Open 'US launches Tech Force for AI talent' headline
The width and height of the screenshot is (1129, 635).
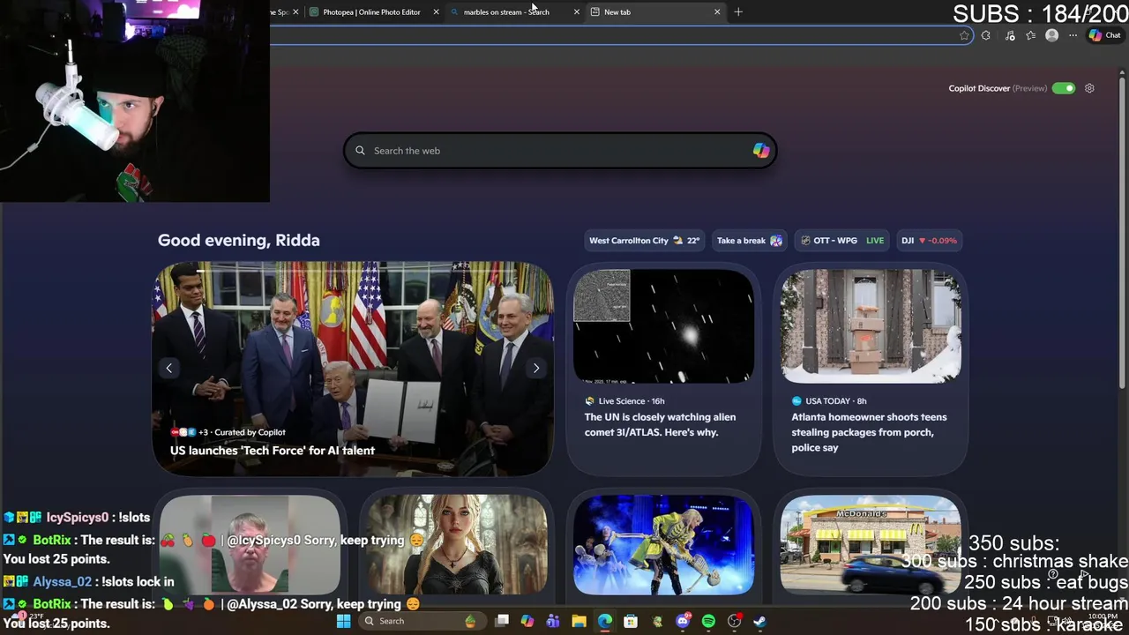273,451
